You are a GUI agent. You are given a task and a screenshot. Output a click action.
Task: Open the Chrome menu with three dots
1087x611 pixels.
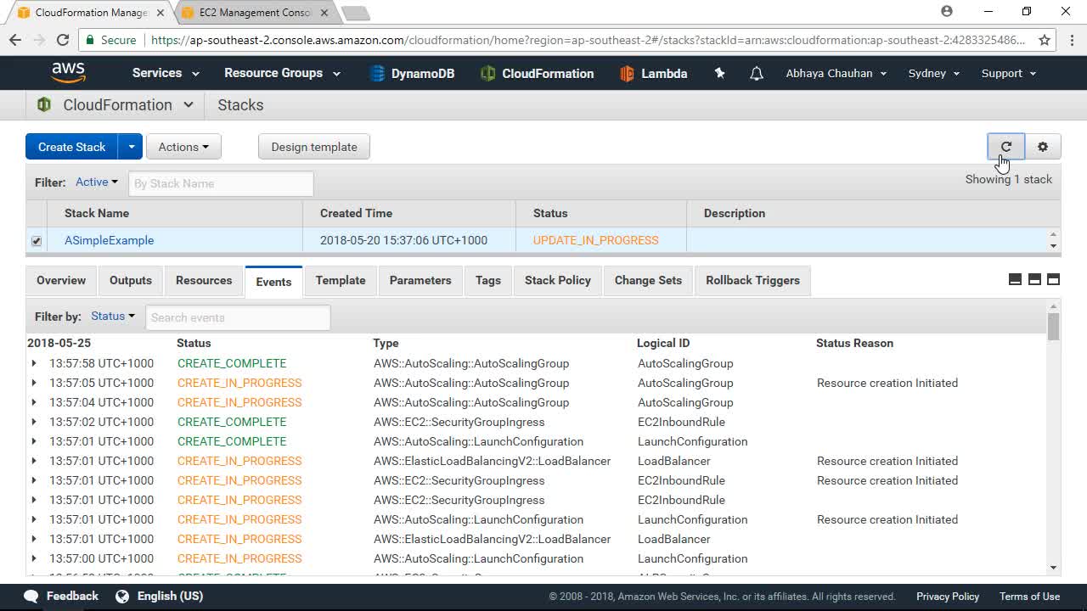[x=1072, y=40]
